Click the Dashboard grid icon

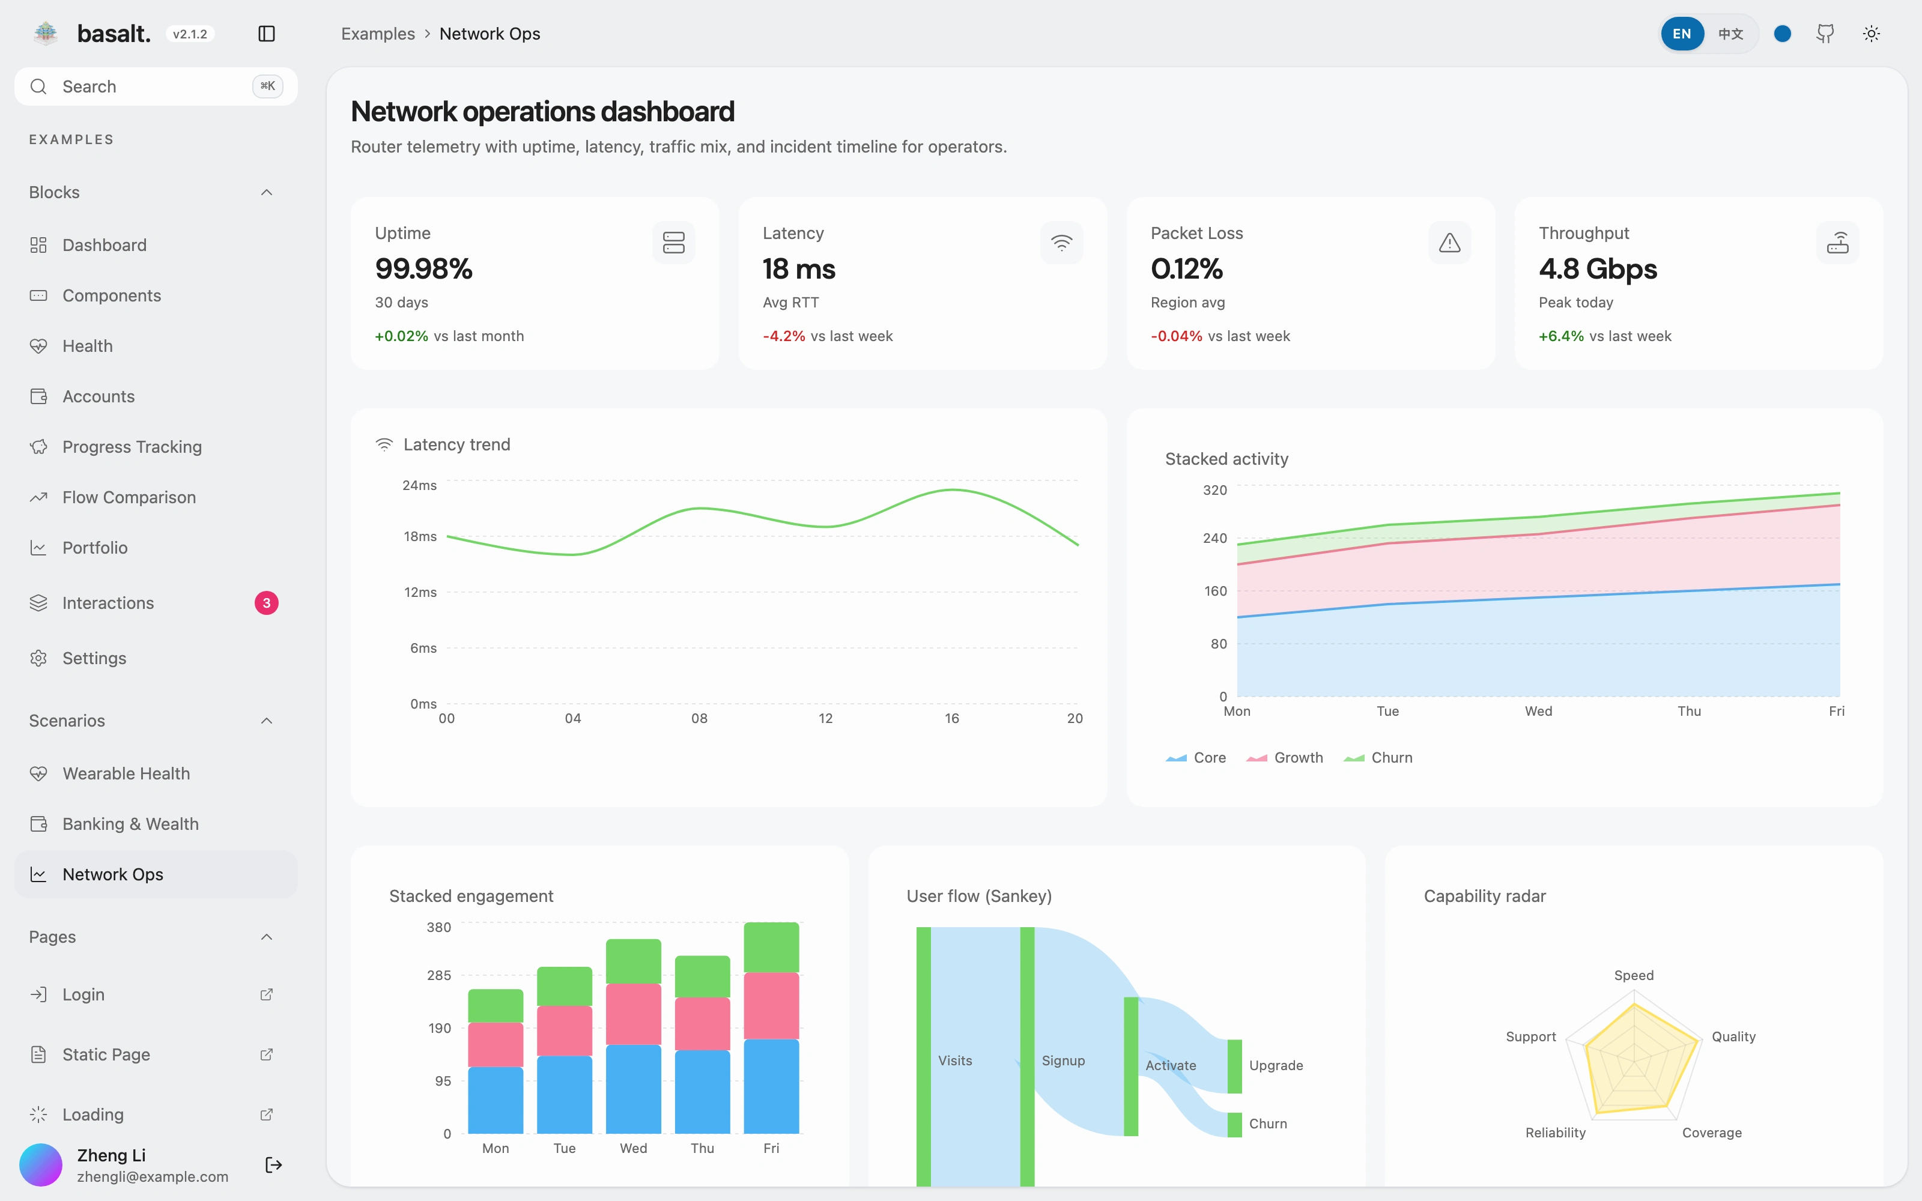click(x=38, y=244)
